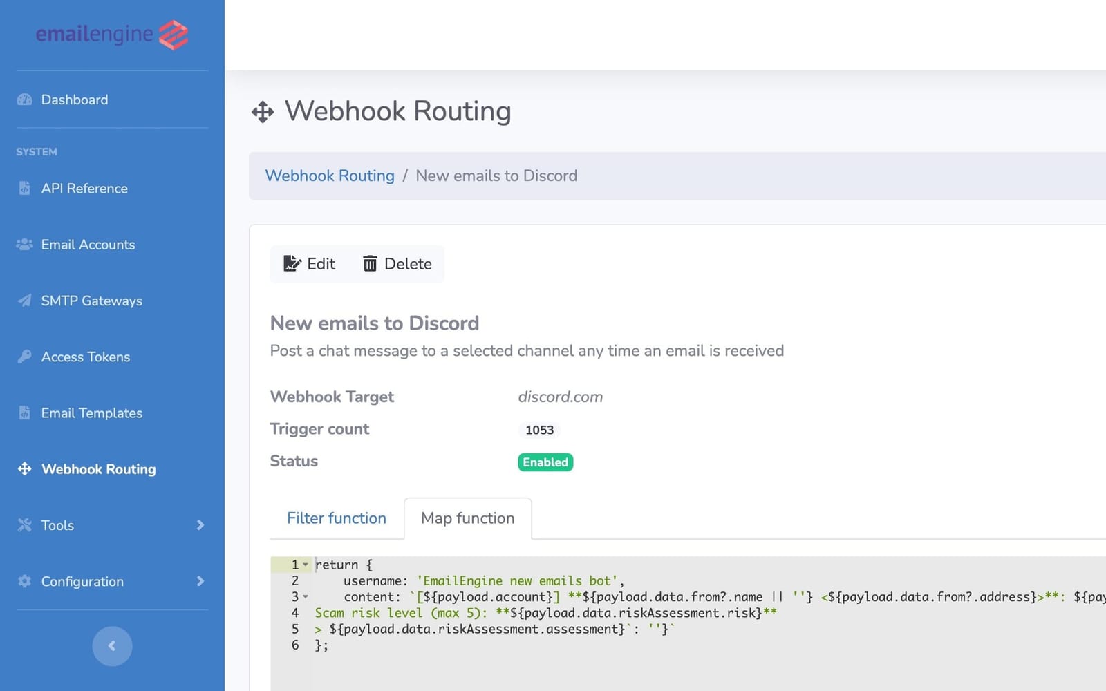
Task: Open the Map function tab
Action: tap(467, 518)
